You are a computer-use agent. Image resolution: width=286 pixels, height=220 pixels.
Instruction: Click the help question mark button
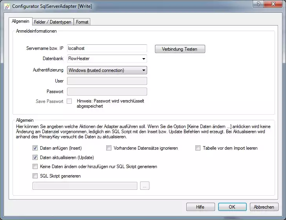coord(257,4)
